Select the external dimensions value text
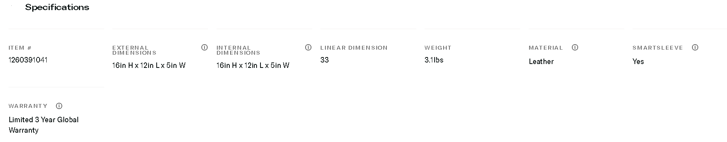 (149, 65)
